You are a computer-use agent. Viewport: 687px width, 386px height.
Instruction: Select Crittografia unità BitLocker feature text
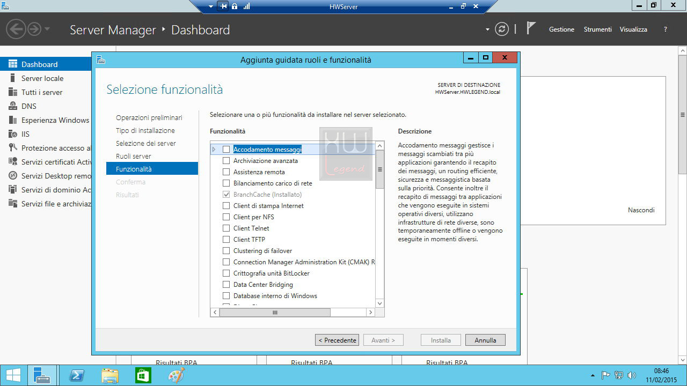click(x=272, y=273)
